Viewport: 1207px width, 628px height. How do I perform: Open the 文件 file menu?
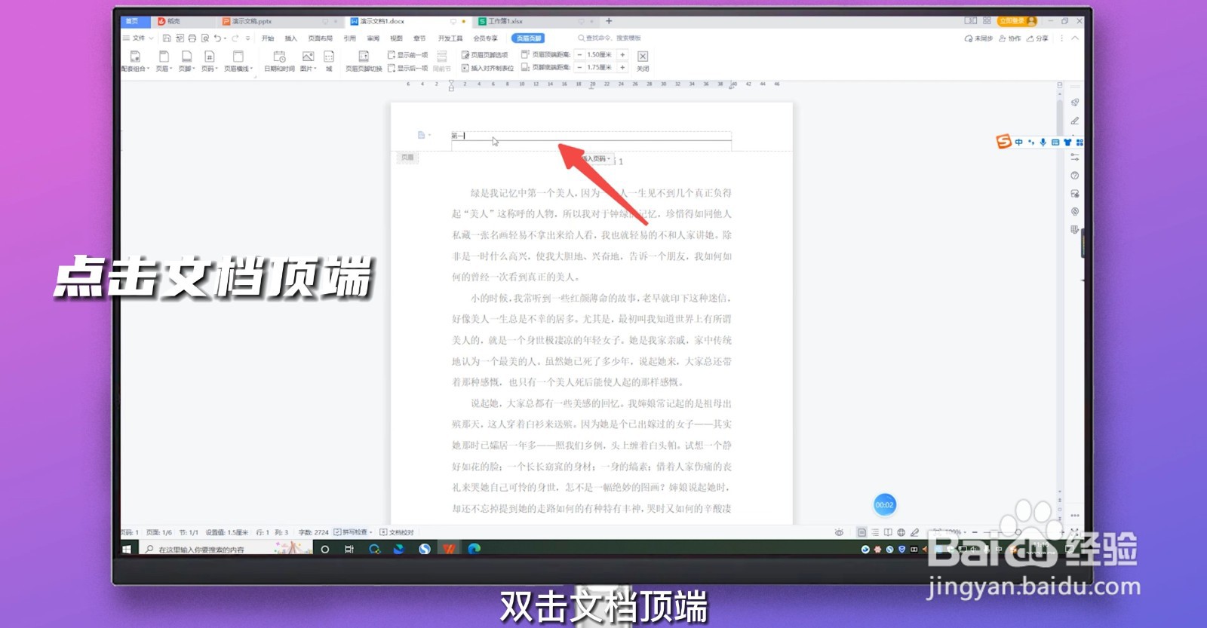coord(138,38)
